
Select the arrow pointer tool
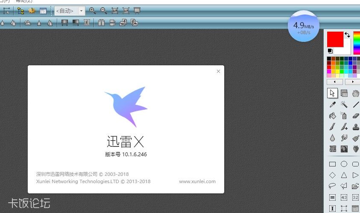point(332,93)
